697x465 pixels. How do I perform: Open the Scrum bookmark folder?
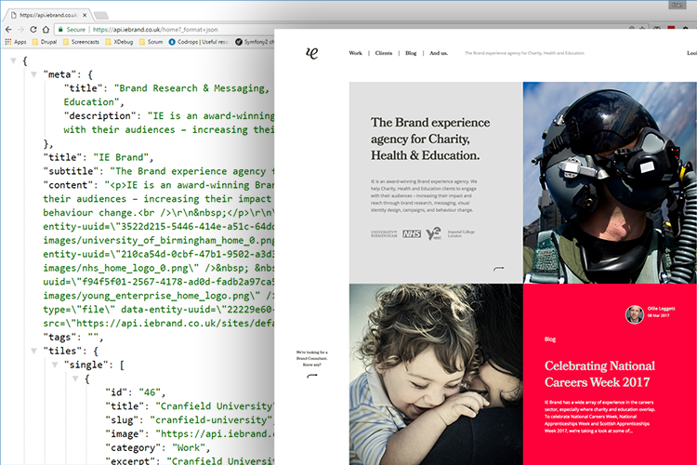point(151,42)
